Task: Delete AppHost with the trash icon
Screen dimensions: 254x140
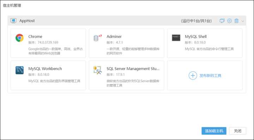Action: (236, 21)
